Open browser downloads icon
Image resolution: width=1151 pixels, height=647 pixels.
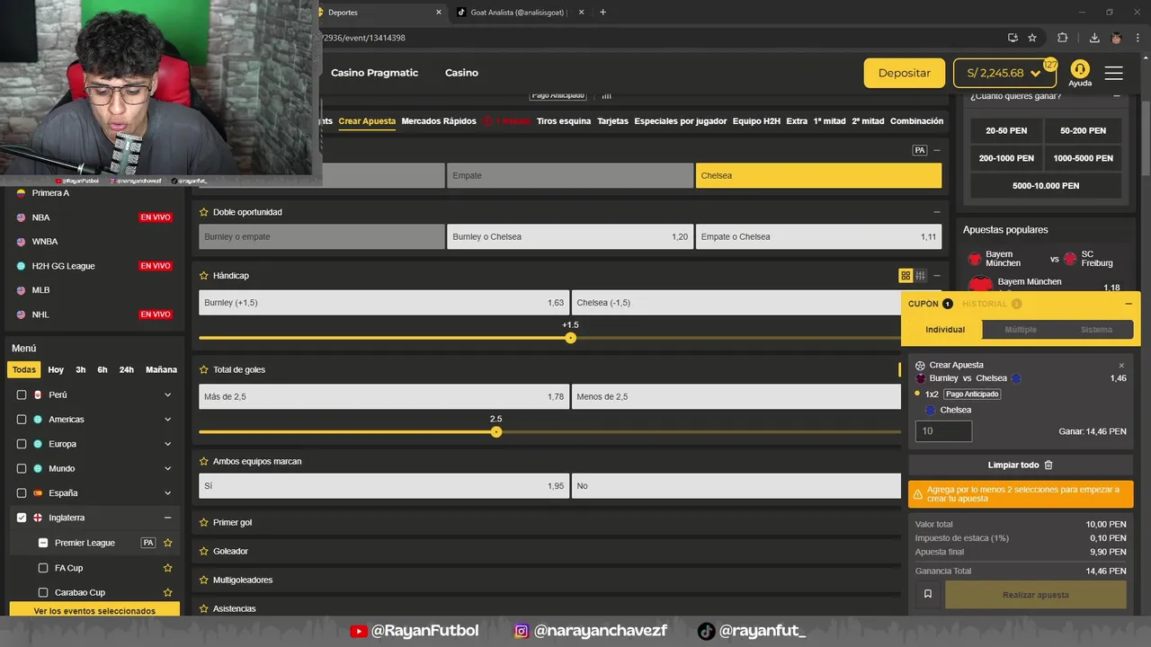pos(1094,38)
